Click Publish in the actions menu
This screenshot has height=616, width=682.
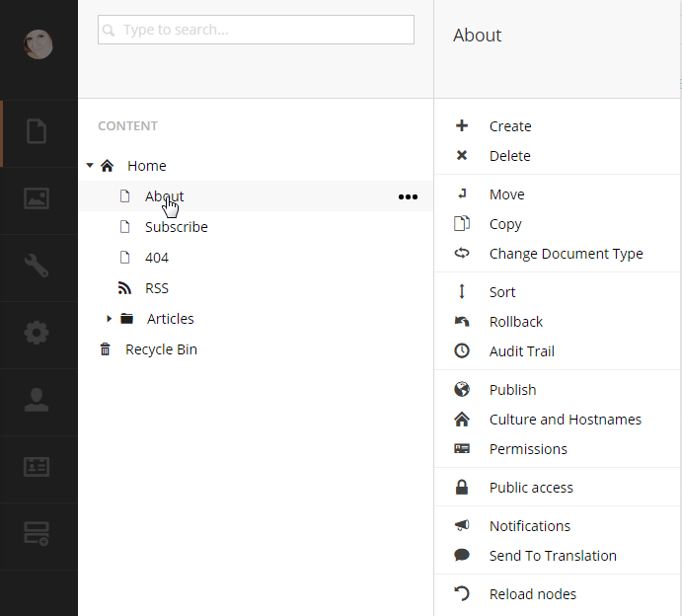click(512, 390)
